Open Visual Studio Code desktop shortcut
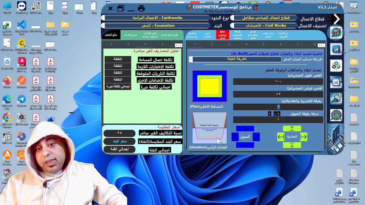The height and width of the screenshot is (205, 365). (x=22, y=27)
